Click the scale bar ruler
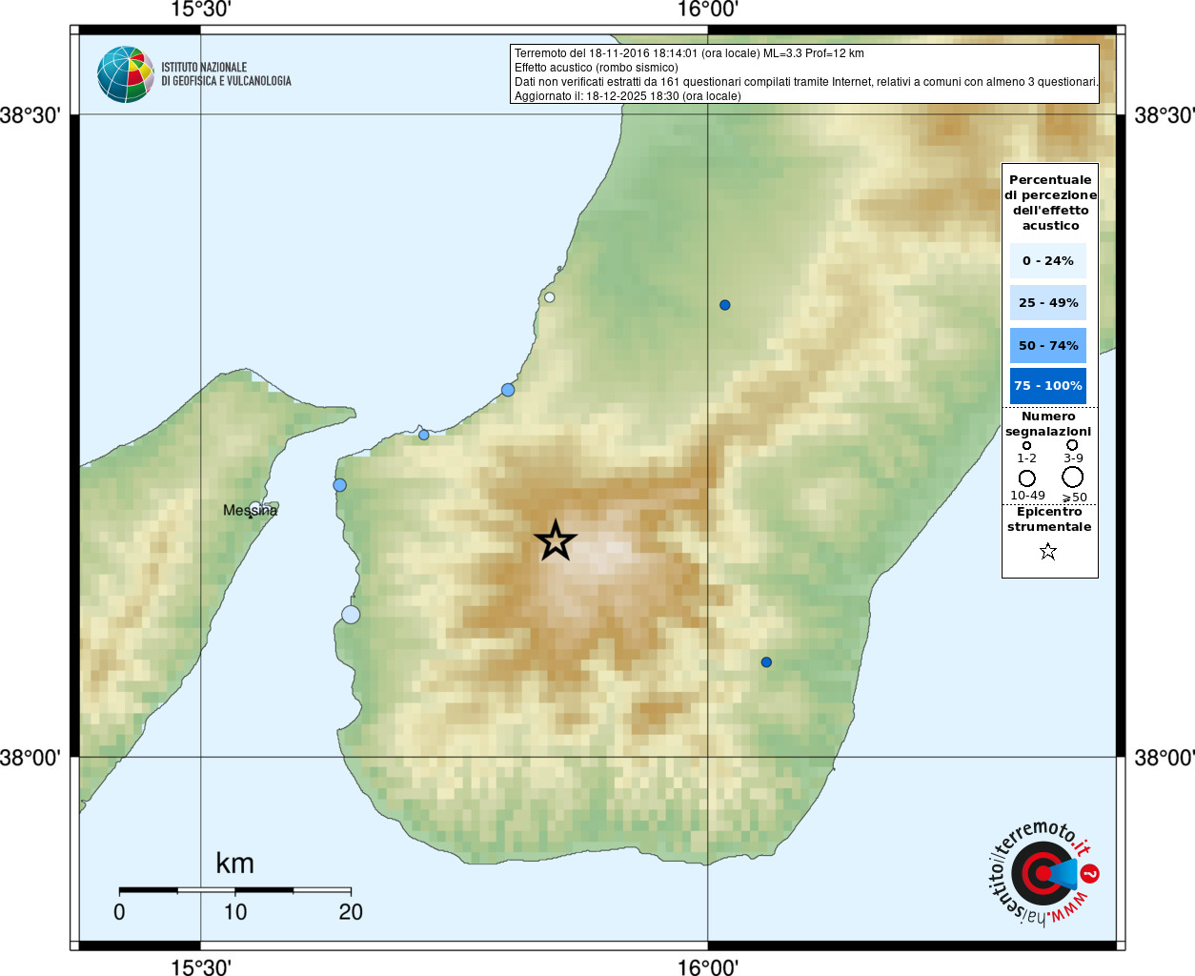 235,890
